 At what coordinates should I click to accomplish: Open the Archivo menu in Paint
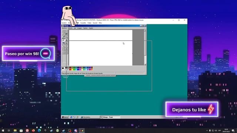(64, 28)
